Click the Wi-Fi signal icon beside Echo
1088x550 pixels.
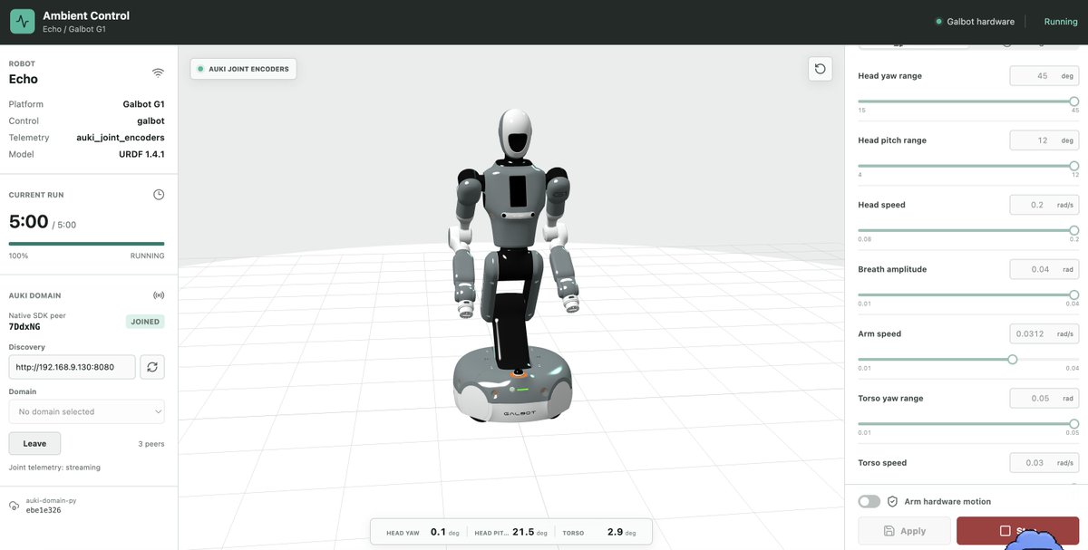point(158,72)
